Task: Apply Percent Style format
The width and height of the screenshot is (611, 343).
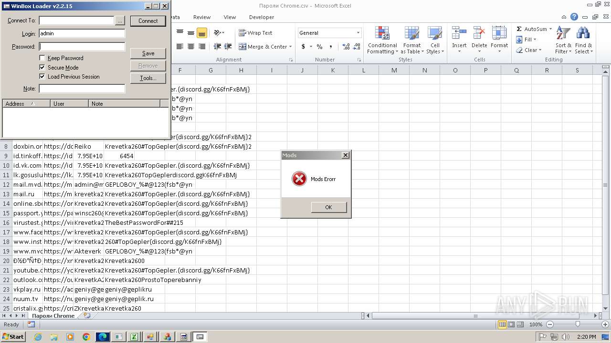Action: point(319,47)
